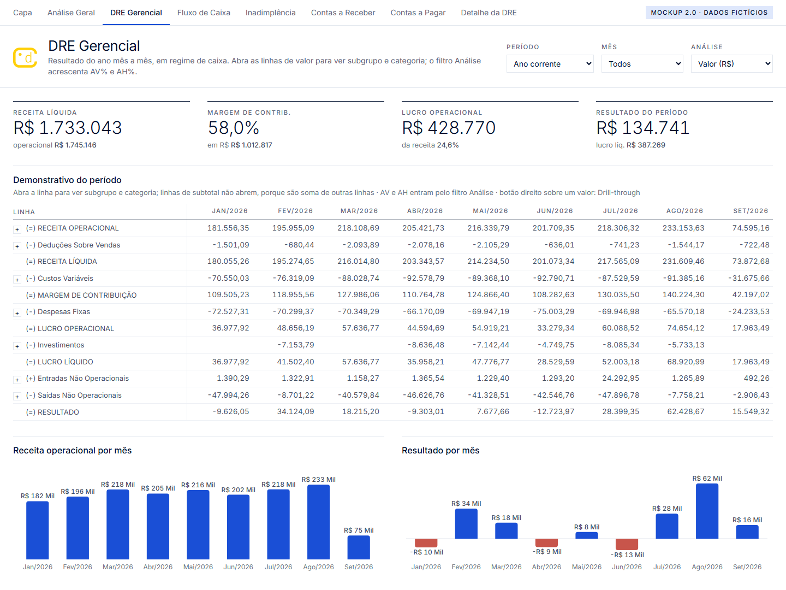786x590 pixels.
Task: Click the JAN/2026 column header
Action: (230, 211)
